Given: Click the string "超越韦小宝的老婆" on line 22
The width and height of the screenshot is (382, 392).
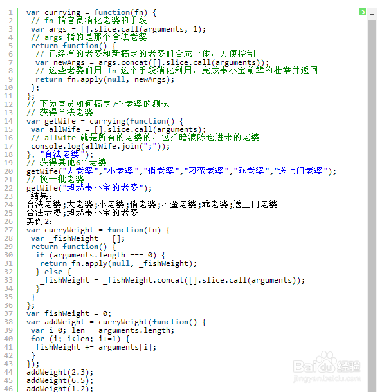Looking at the screenshot, I should (x=102, y=188).
